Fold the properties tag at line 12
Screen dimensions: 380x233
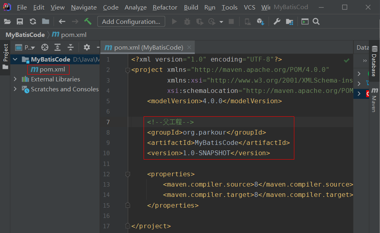point(128,174)
